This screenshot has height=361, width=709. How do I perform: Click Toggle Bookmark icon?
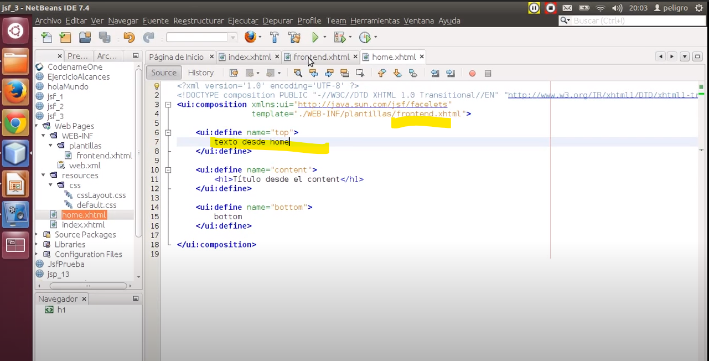(x=412, y=73)
